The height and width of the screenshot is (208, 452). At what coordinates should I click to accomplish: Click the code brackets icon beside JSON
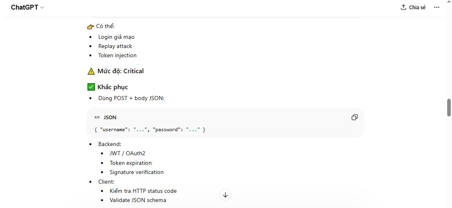[97, 118]
